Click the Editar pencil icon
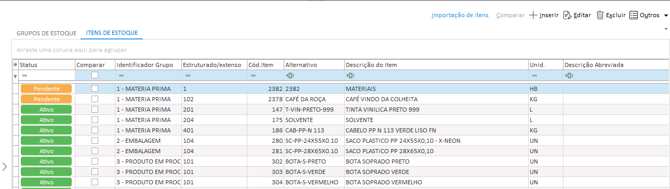670x189 pixels. 568,15
